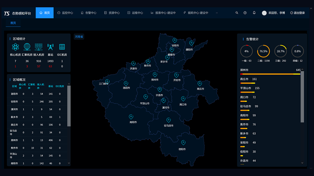
Task: Click the search magnifier icon in header
Action: click(x=237, y=13)
